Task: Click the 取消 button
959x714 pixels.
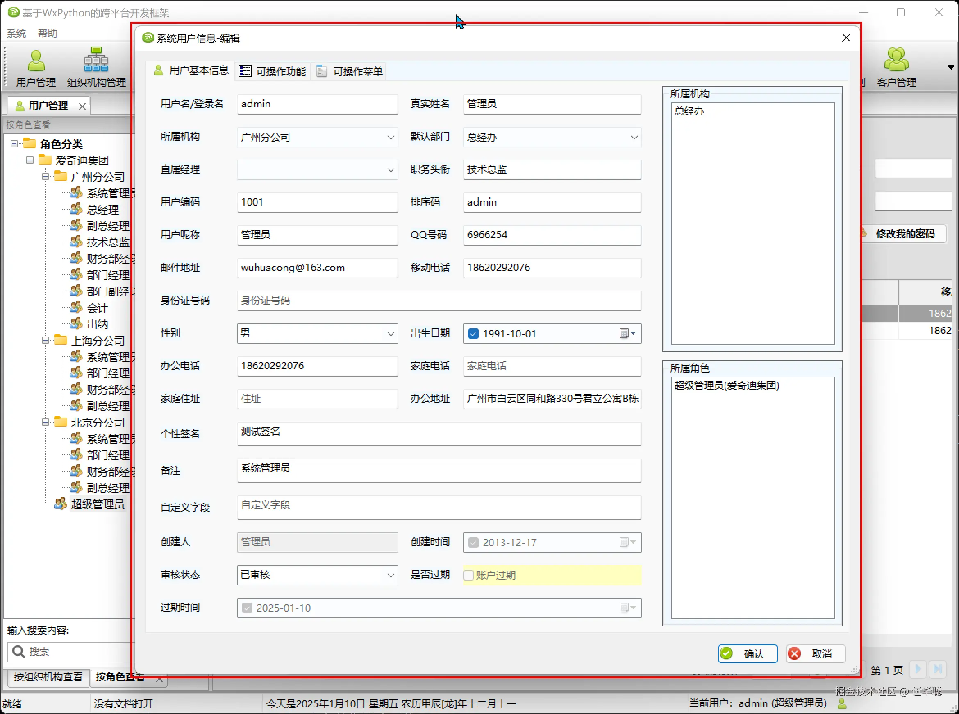Action: pyautogui.click(x=815, y=653)
